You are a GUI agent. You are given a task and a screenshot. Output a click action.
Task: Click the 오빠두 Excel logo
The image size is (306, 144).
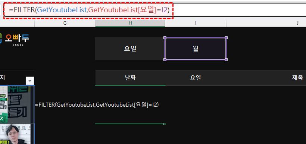15,40
